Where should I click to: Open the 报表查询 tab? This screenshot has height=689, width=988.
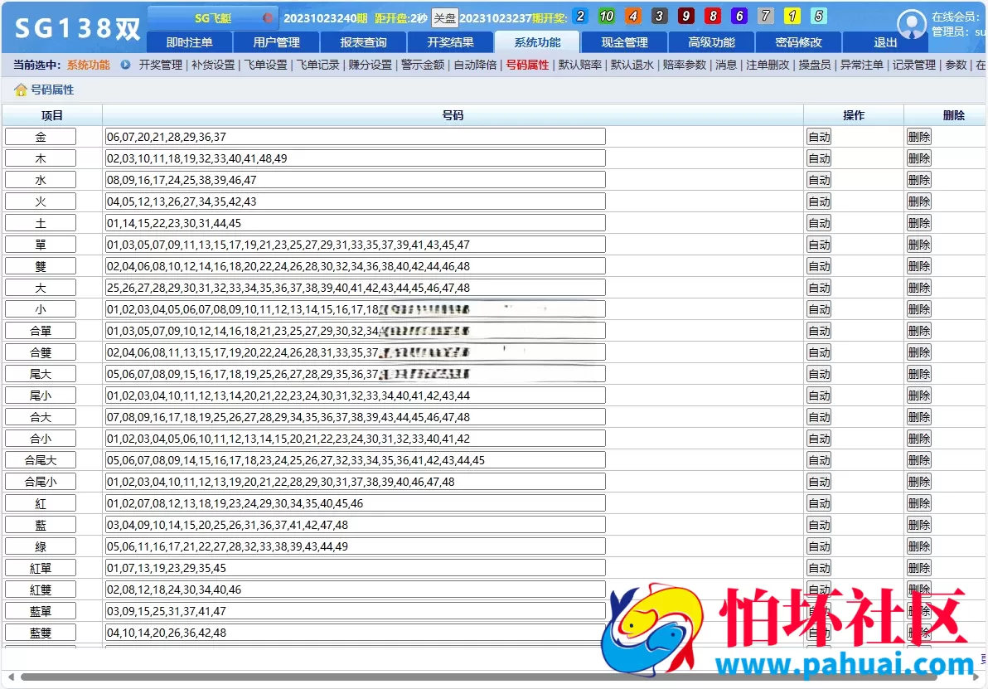click(x=364, y=42)
